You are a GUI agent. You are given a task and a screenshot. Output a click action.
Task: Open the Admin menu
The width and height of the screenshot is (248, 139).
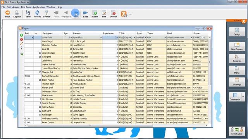point(16,7)
